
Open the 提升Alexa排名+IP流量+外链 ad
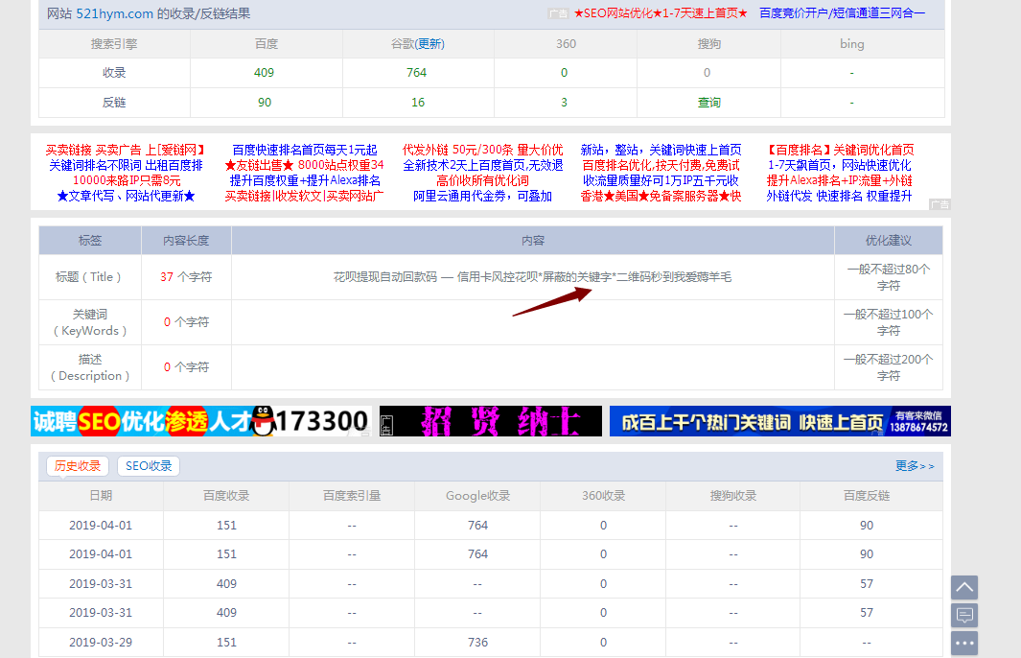point(840,180)
